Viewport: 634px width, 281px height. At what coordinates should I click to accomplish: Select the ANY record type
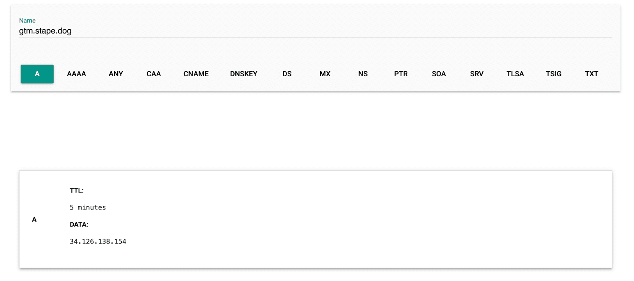coord(116,74)
